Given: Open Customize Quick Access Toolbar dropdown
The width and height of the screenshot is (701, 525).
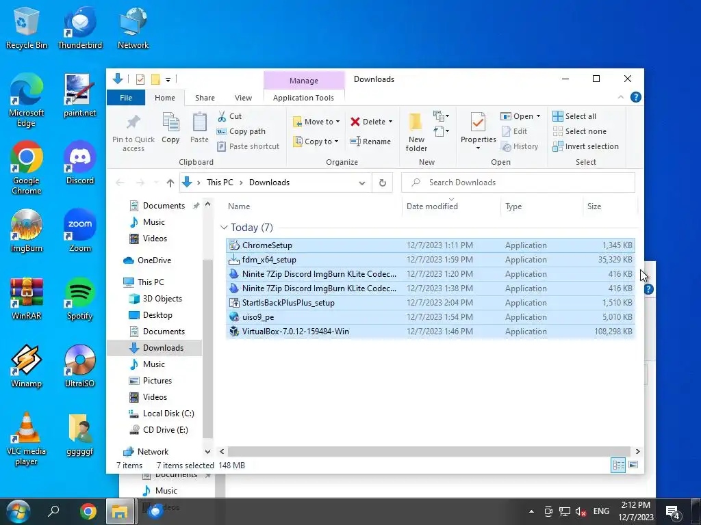Looking at the screenshot, I should pos(168,80).
